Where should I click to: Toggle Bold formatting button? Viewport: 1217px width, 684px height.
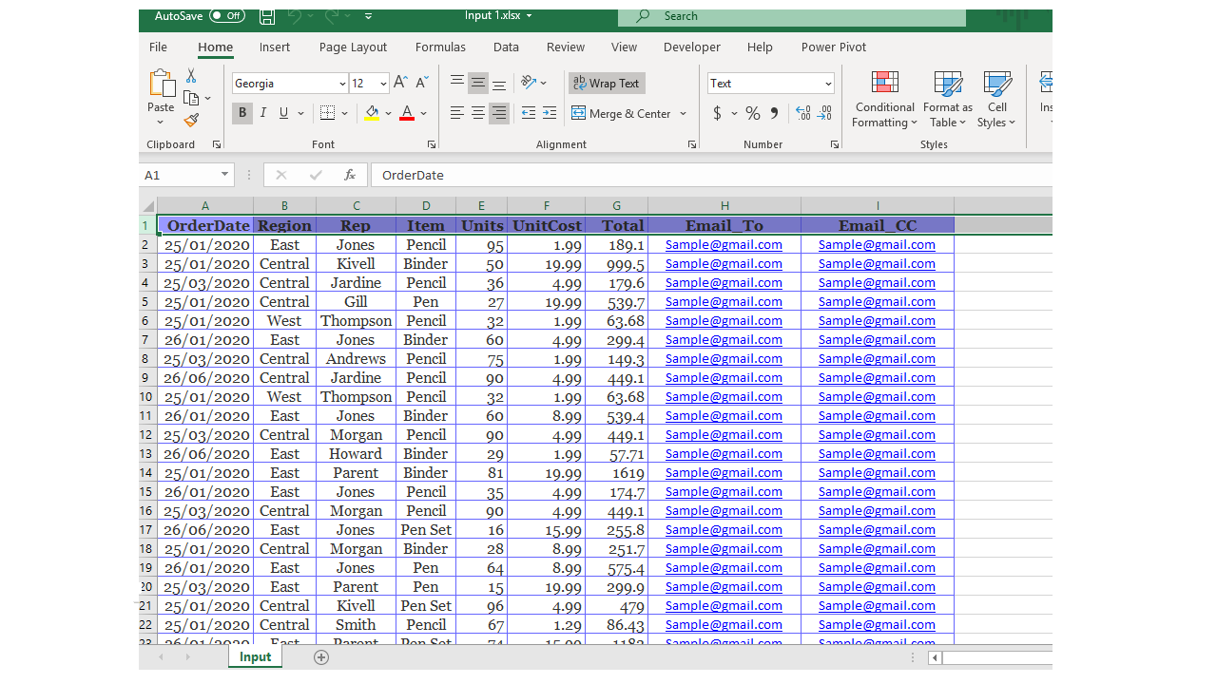(x=242, y=113)
